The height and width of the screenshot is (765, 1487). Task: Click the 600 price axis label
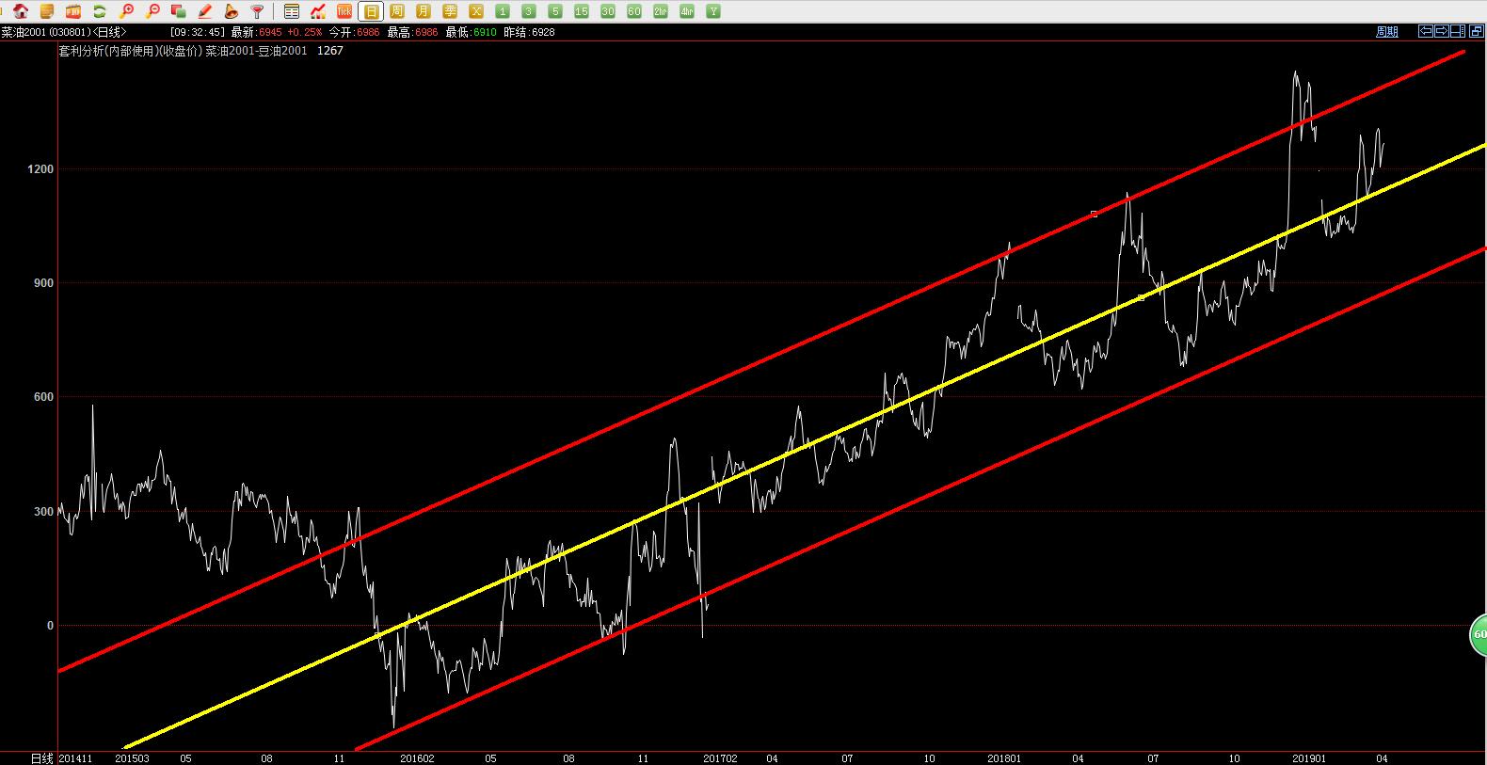point(44,397)
